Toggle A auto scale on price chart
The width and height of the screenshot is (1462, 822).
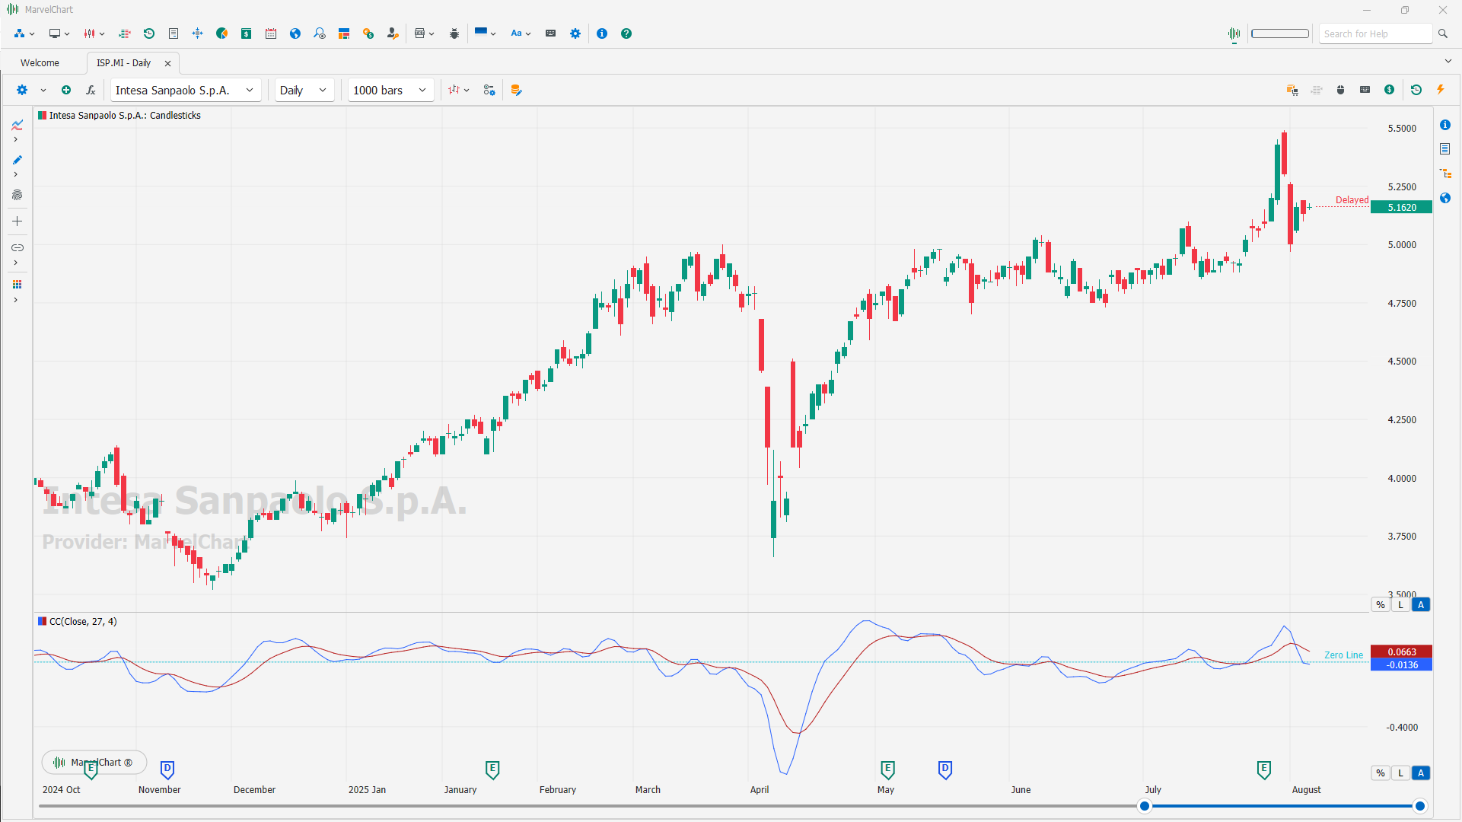[1420, 605]
